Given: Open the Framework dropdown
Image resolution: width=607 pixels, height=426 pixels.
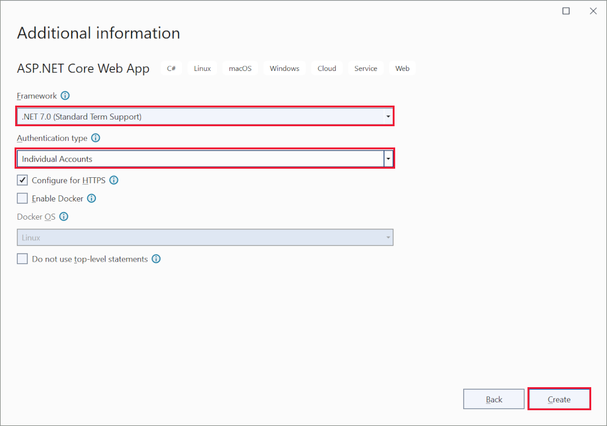Looking at the screenshot, I should pyautogui.click(x=205, y=117).
